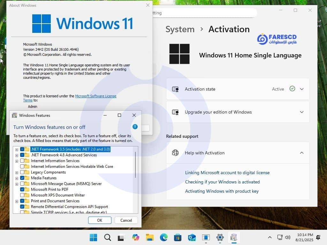
Task: Expand Microsoft Message Queue Server node
Action: pos(17,184)
